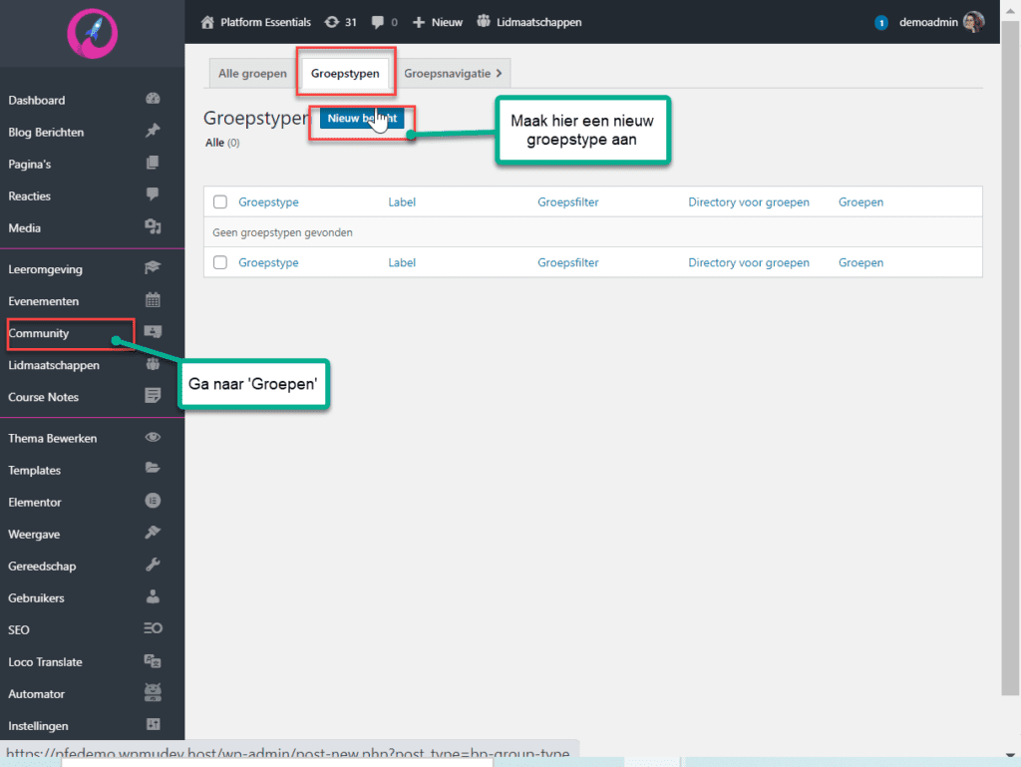Click the Dashboard gauge icon
1021x767 pixels.
coord(153,99)
